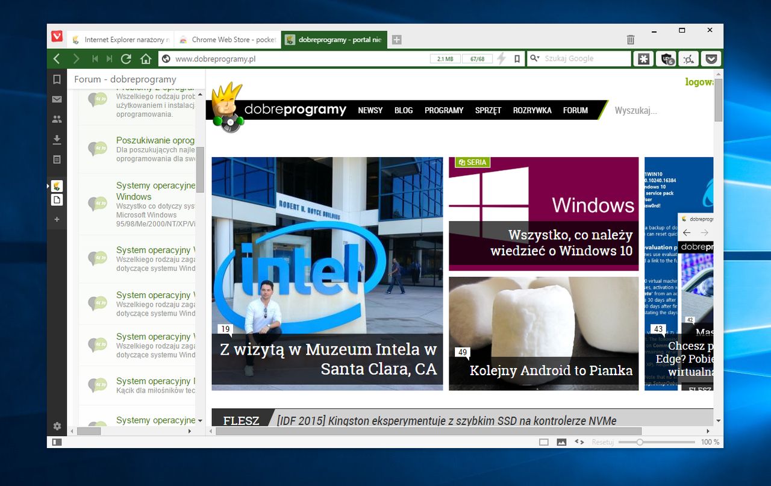771x486 pixels.
Task: Click the 2.1 MB page size indicator
Action: (445, 58)
